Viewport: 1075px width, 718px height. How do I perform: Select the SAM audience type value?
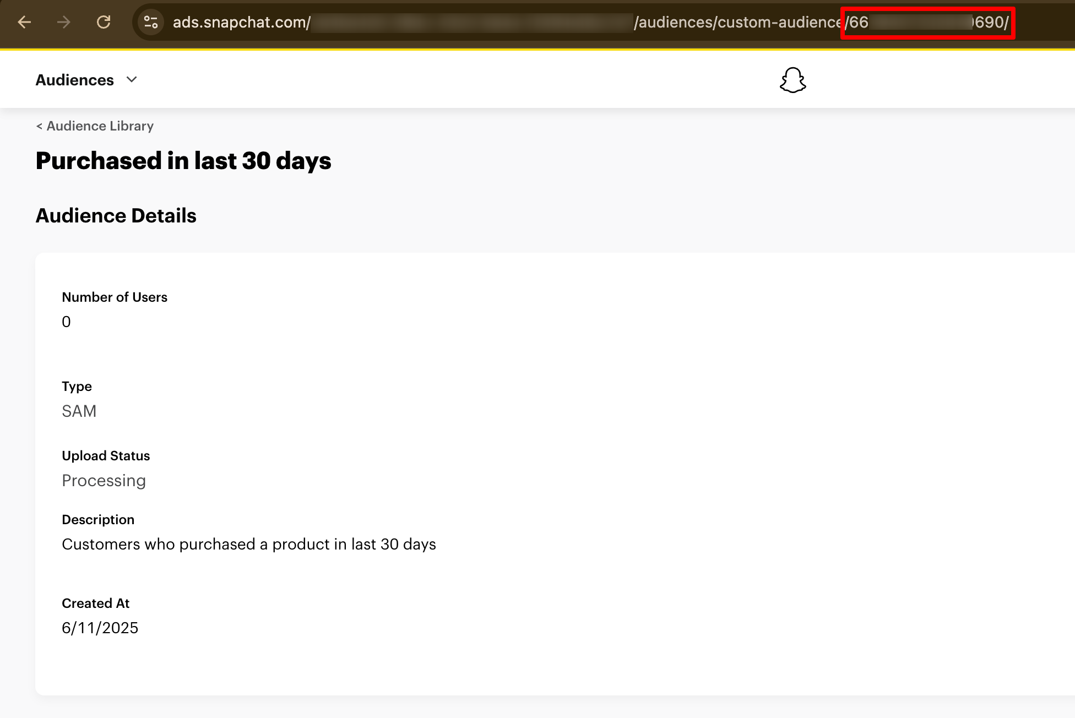[x=79, y=411]
